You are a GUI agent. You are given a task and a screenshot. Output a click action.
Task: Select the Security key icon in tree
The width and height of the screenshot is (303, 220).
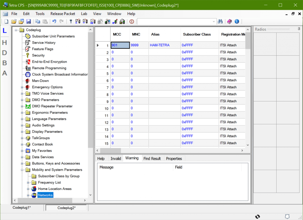(28, 55)
